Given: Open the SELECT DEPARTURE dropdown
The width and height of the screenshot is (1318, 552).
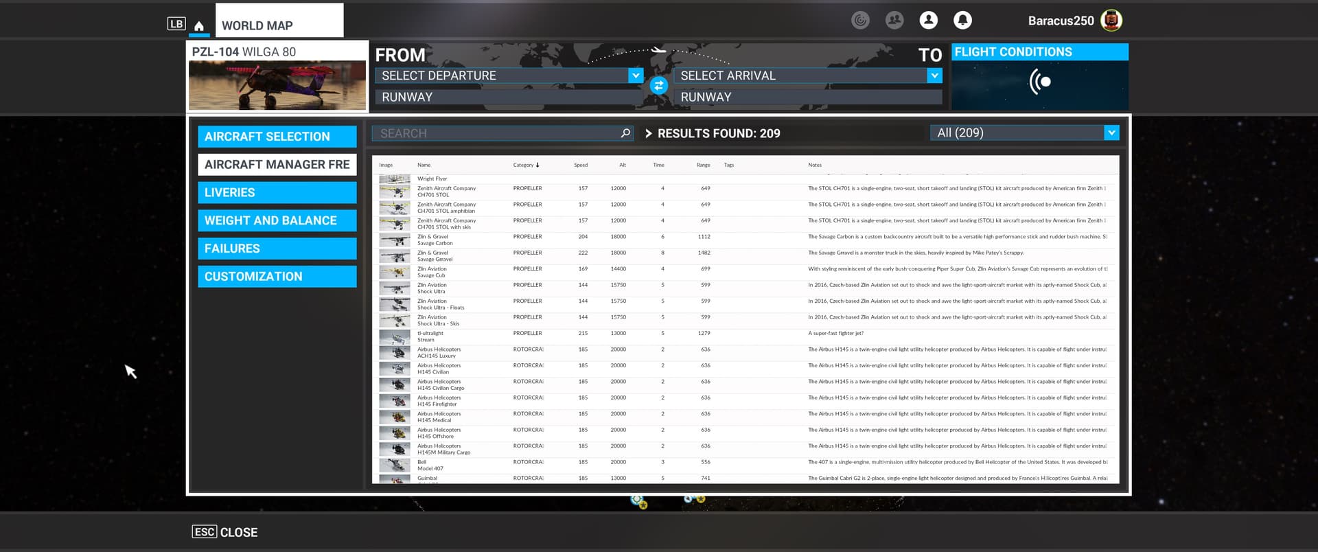Looking at the screenshot, I should point(509,76).
